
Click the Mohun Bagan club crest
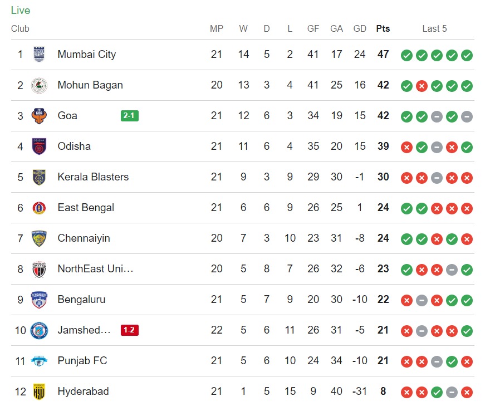pyautogui.click(x=39, y=85)
